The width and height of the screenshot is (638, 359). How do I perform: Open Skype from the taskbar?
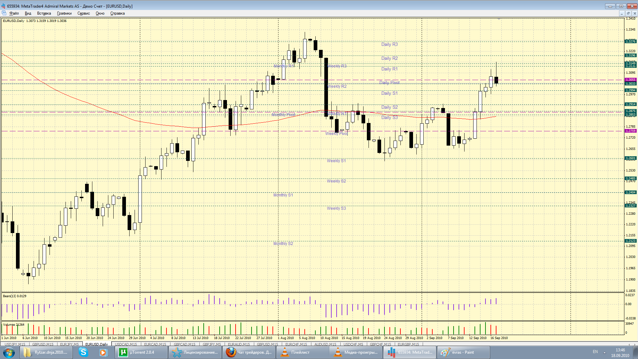(83, 352)
